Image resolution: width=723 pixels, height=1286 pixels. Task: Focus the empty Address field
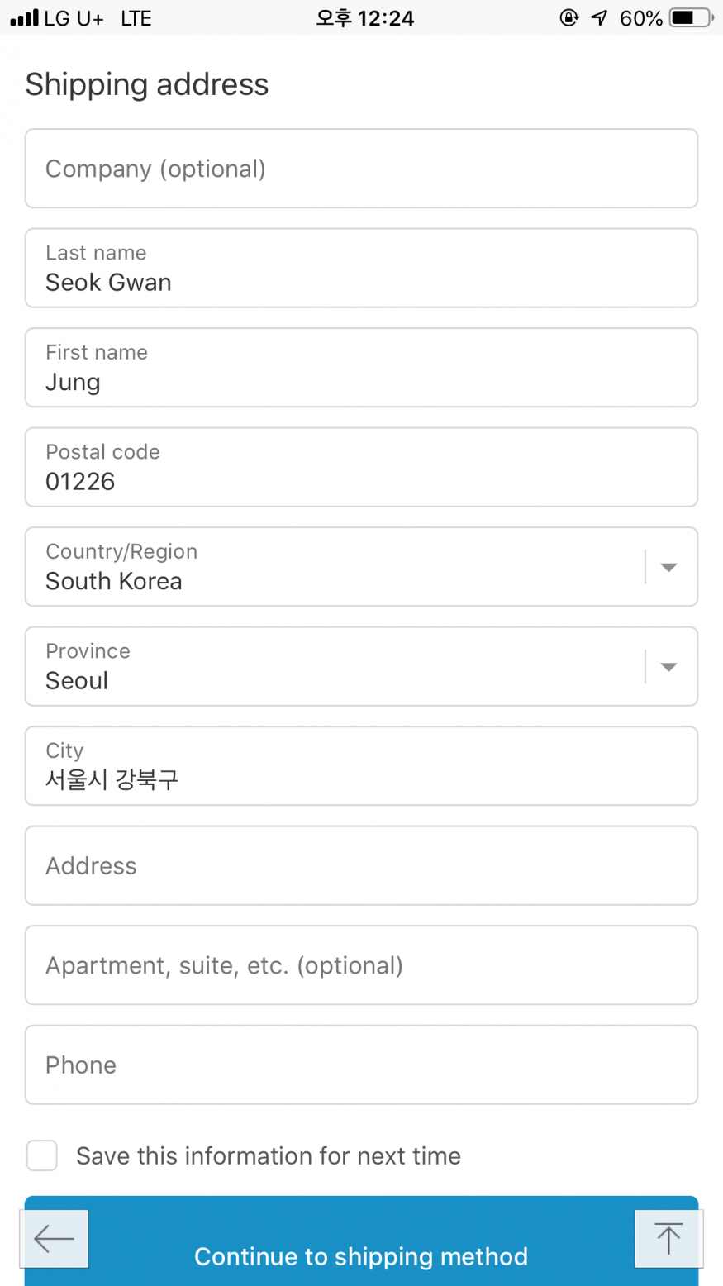tap(361, 865)
